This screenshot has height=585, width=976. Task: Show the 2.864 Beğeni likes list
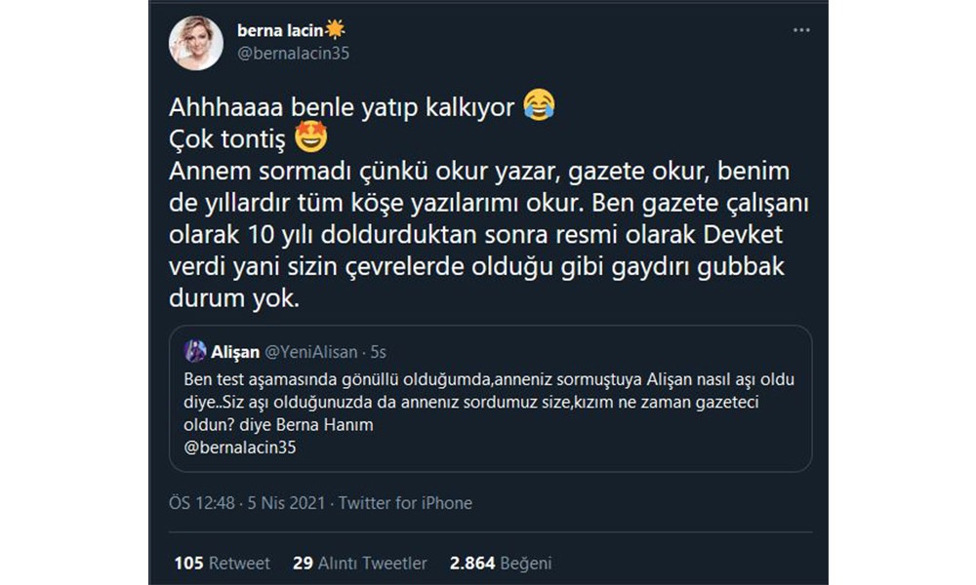point(501,563)
